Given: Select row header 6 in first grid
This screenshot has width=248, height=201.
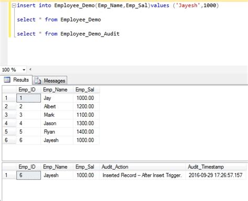Looking at the screenshot, I should coord(9,140).
